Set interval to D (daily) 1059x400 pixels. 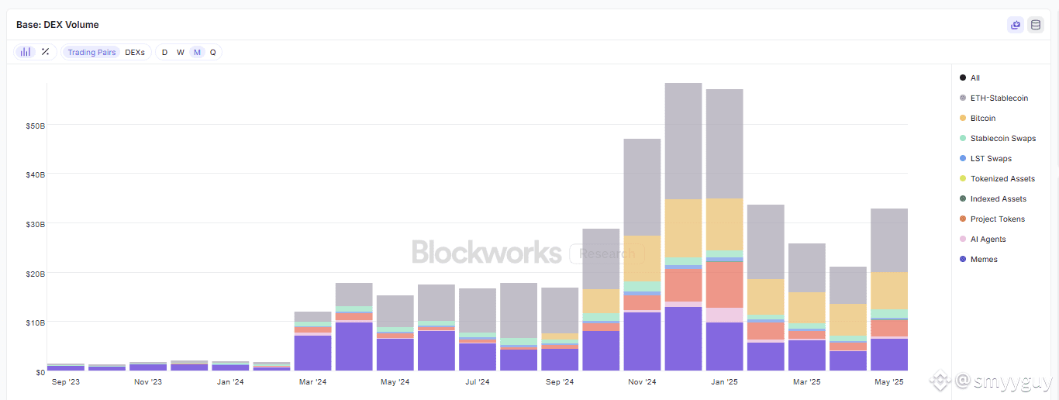coord(164,53)
